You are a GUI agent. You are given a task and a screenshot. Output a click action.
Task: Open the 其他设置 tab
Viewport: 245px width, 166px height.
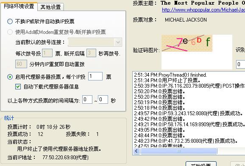pyautogui.click(x=50, y=7)
